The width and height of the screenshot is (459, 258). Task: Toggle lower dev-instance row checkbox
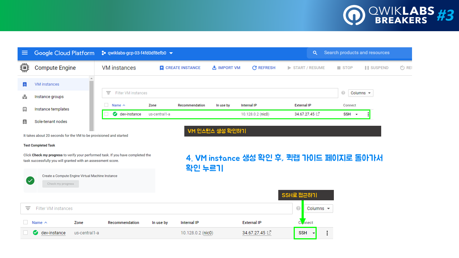click(x=25, y=233)
